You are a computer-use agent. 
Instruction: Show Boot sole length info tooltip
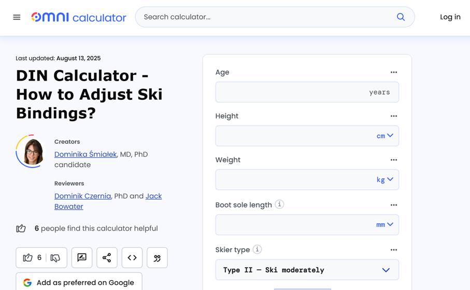[x=279, y=204]
